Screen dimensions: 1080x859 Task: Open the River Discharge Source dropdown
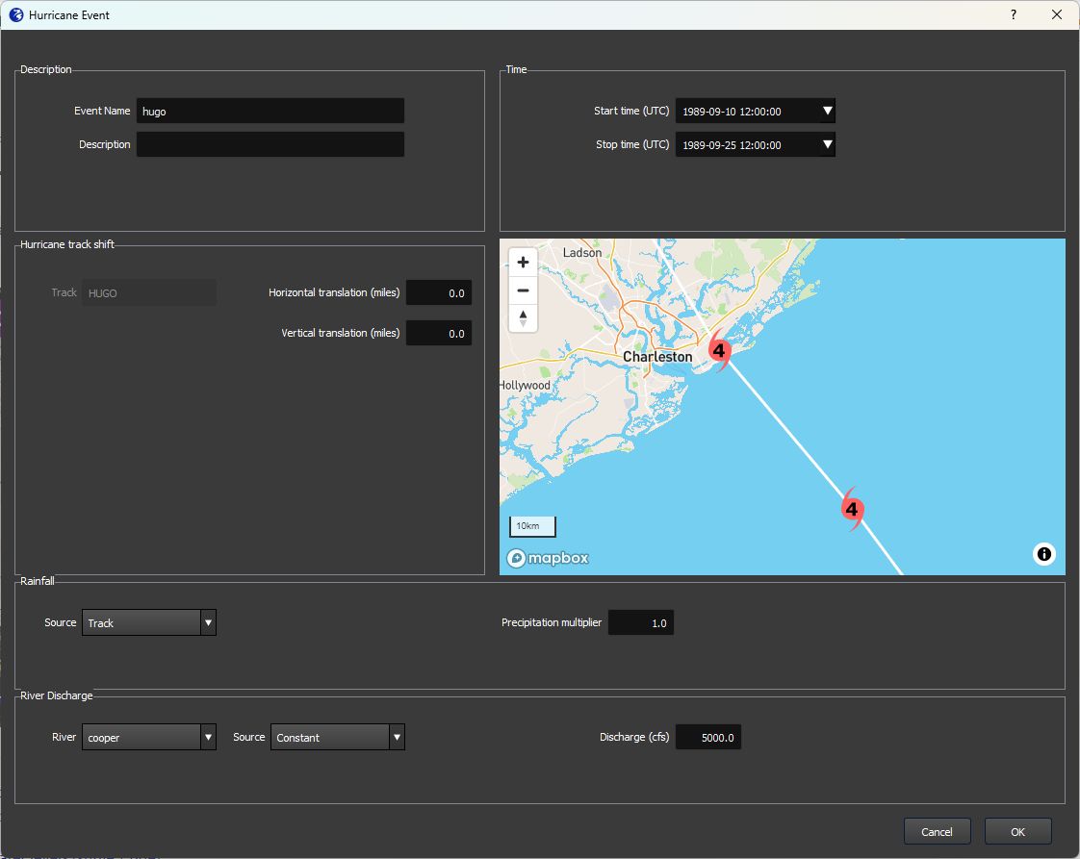tap(397, 737)
